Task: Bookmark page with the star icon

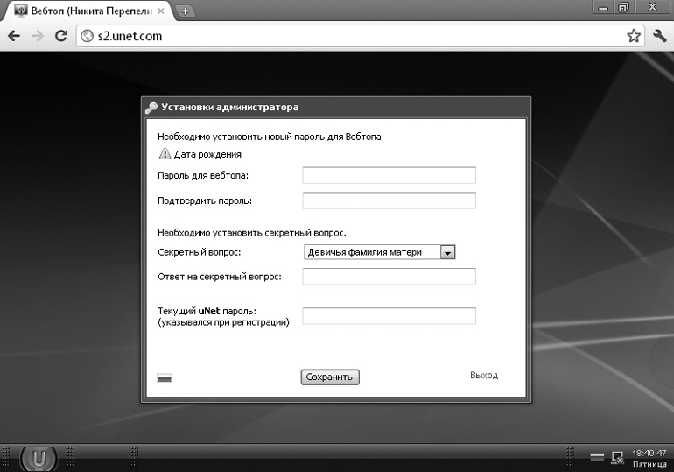Action: [x=634, y=36]
